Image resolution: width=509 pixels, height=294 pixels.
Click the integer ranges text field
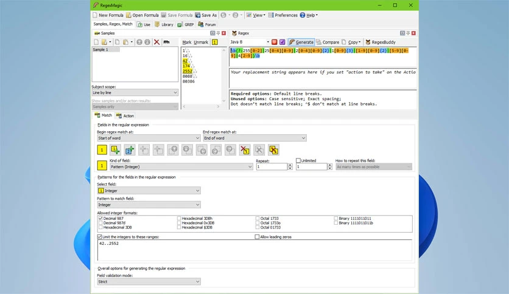[255, 250]
